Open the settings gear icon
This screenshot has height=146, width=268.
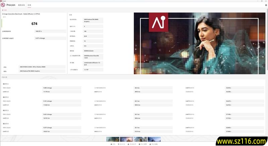(266, 5)
